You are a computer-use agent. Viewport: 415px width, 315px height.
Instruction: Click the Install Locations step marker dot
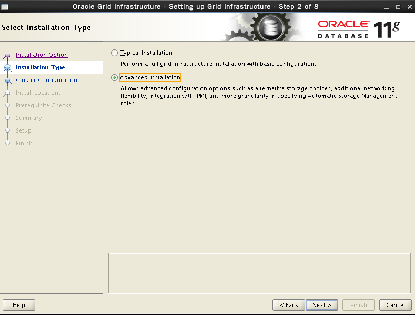point(7,93)
